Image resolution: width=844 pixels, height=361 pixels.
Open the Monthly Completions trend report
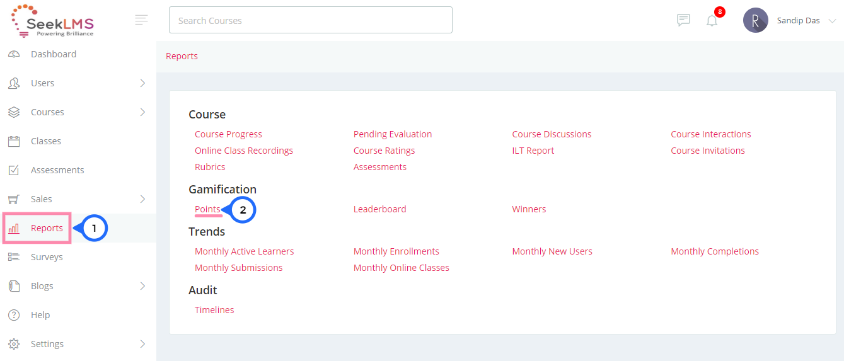pyautogui.click(x=715, y=251)
